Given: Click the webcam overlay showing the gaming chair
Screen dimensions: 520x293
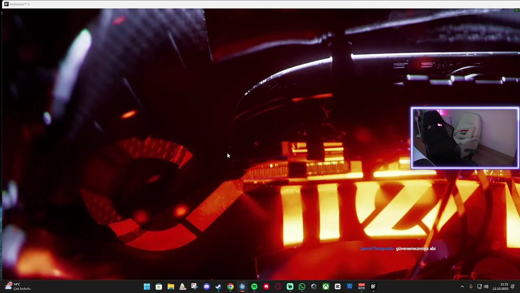Looking at the screenshot, I should [465, 138].
